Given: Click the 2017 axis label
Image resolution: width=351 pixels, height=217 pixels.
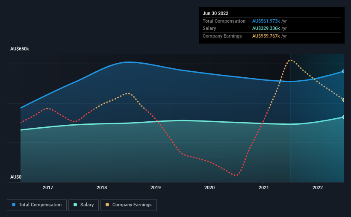Looking at the screenshot, I should 48,188.
